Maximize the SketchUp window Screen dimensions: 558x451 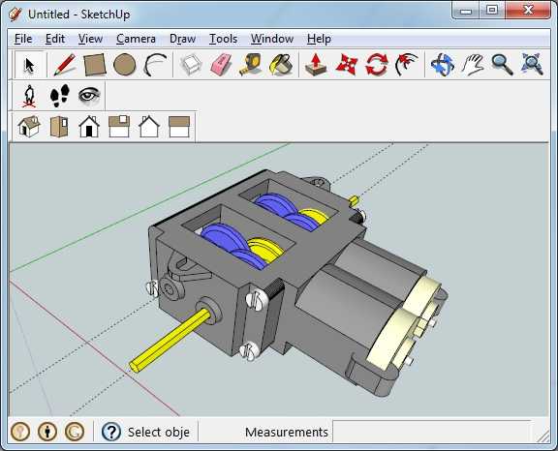click(492, 11)
